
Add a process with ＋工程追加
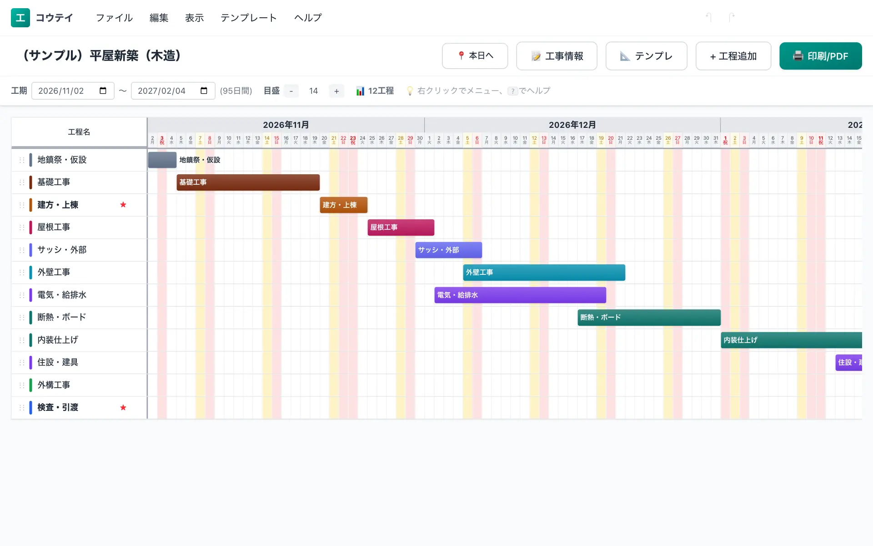[x=733, y=56]
